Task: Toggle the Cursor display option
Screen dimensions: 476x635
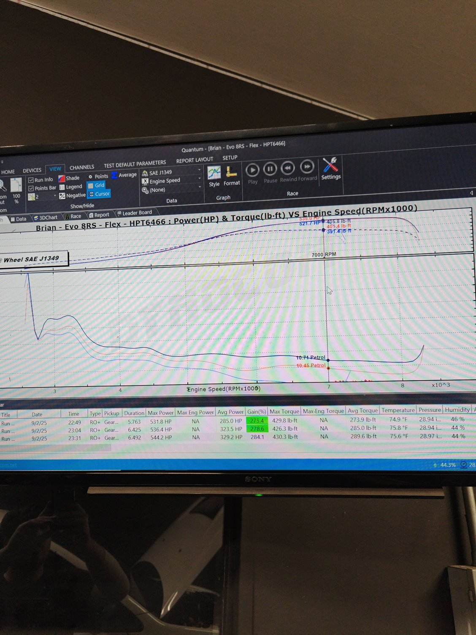Action: click(x=99, y=194)
